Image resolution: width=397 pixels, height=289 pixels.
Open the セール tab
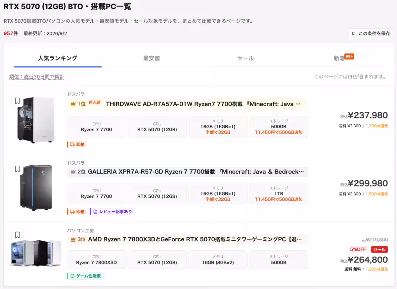click(245, 58)
